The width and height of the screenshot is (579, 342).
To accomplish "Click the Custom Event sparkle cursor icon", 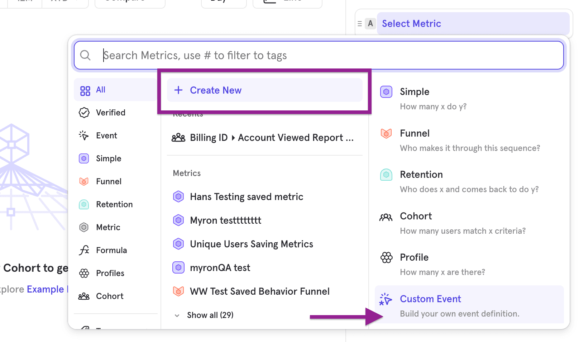I will tap(386, 299).
